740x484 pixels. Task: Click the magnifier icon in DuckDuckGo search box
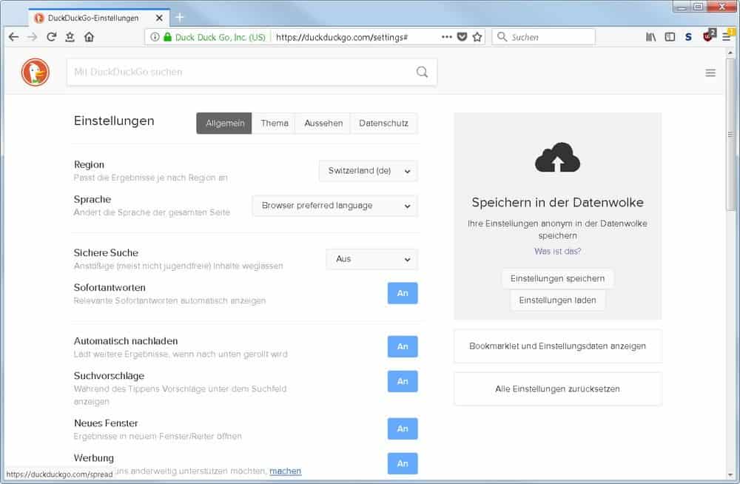point(422,72)
